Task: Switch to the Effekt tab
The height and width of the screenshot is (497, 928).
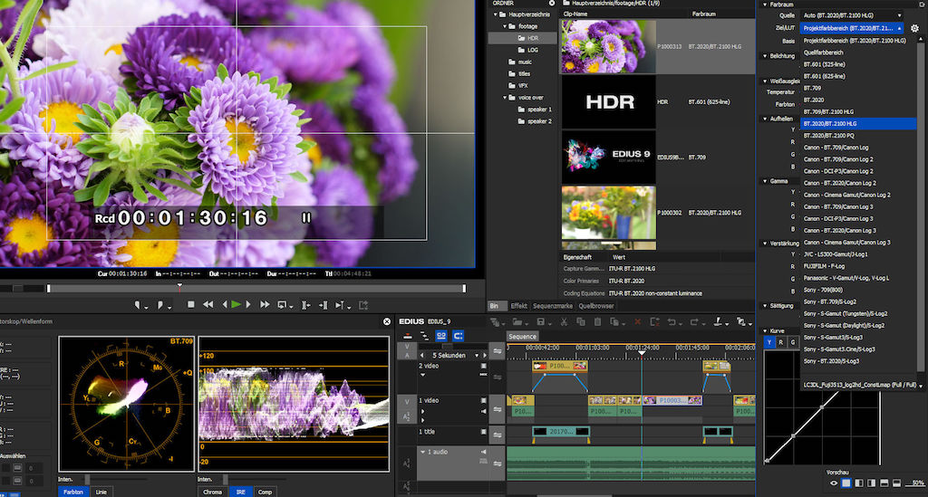Action: 518,306
